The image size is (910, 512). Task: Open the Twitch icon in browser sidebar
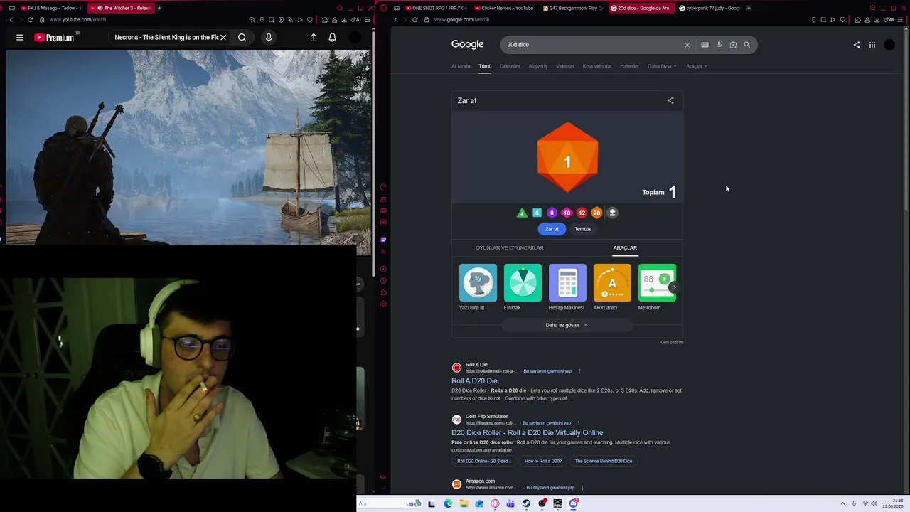click(383, 240)
